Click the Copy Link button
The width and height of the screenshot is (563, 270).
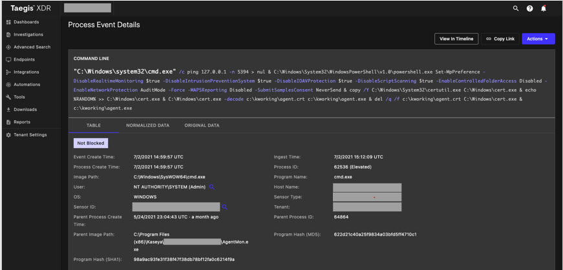coord(500,39)
